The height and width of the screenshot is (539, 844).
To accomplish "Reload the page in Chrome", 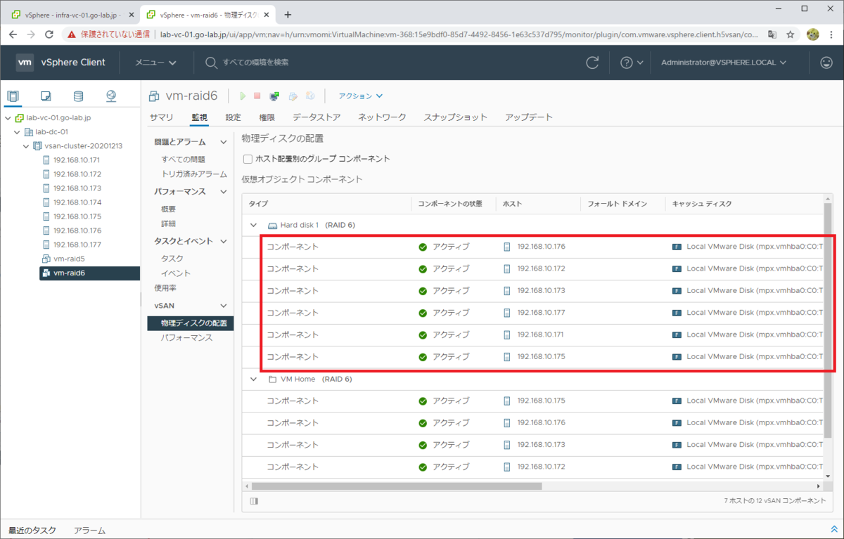I will click(49, 34).
